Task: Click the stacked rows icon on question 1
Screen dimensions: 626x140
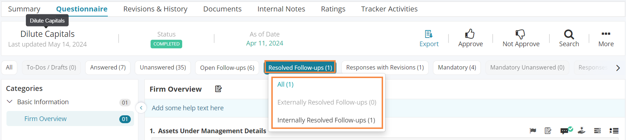Action: point(597,131)
